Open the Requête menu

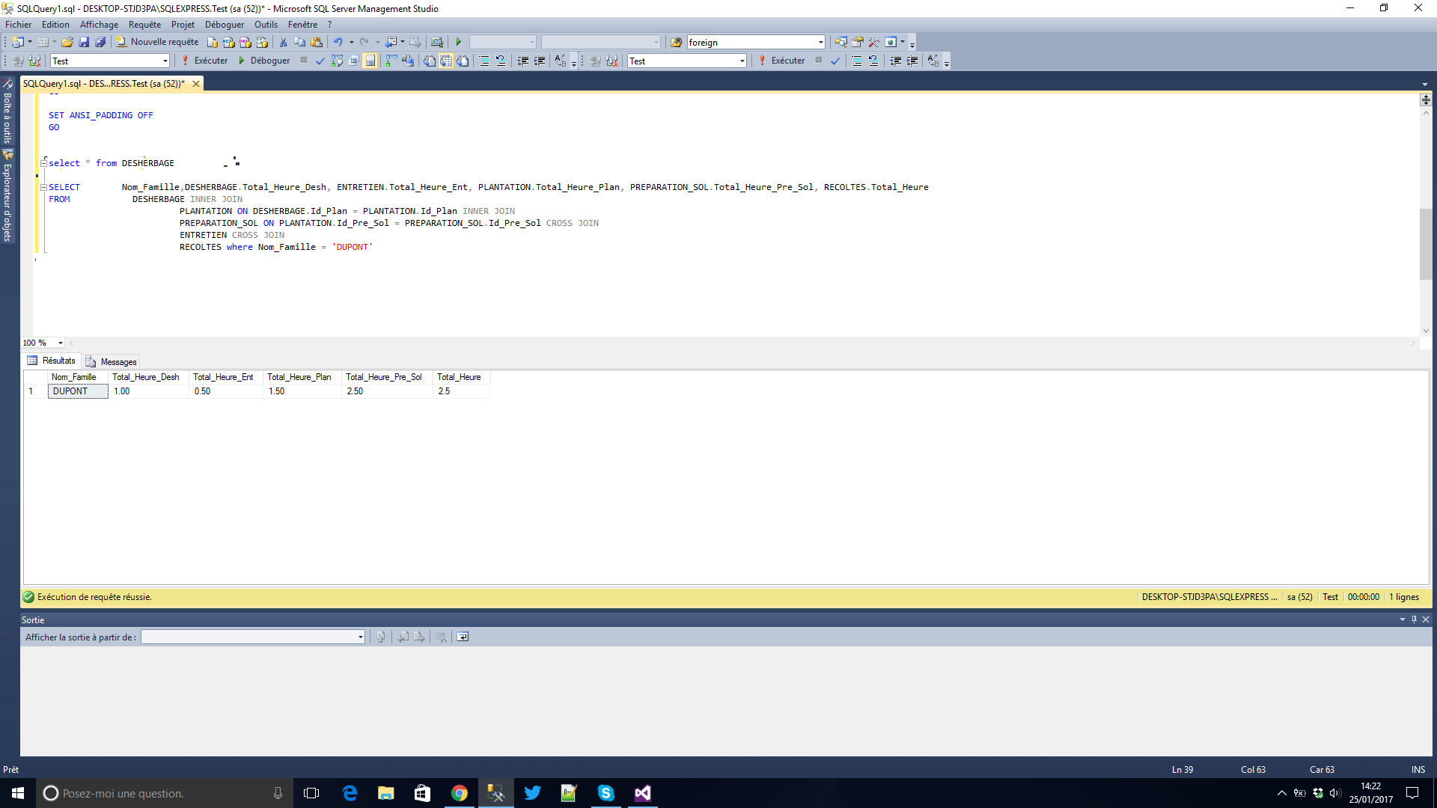[144, 25]
